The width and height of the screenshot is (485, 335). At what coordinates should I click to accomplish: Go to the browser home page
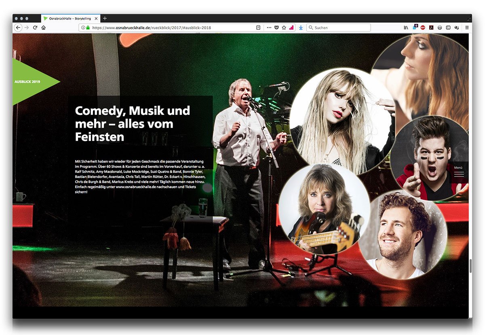44,28
